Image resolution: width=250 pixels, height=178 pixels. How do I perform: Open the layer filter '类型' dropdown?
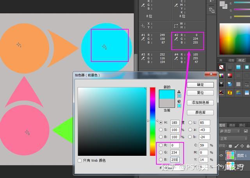click(230, 131)
